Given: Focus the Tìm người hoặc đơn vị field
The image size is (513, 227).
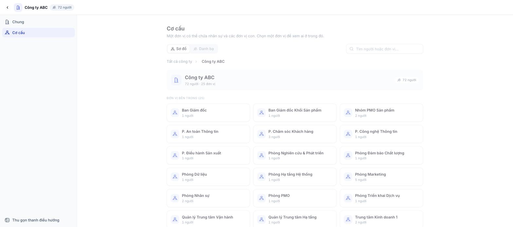Looking at the screenshot, I should pos(385,49).
